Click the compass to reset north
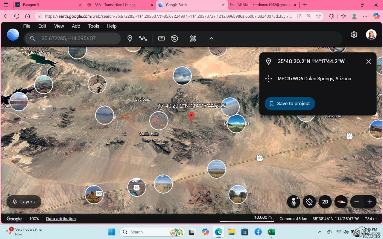The width and height of the screenshot is (383, 239). tap(341, 202)
